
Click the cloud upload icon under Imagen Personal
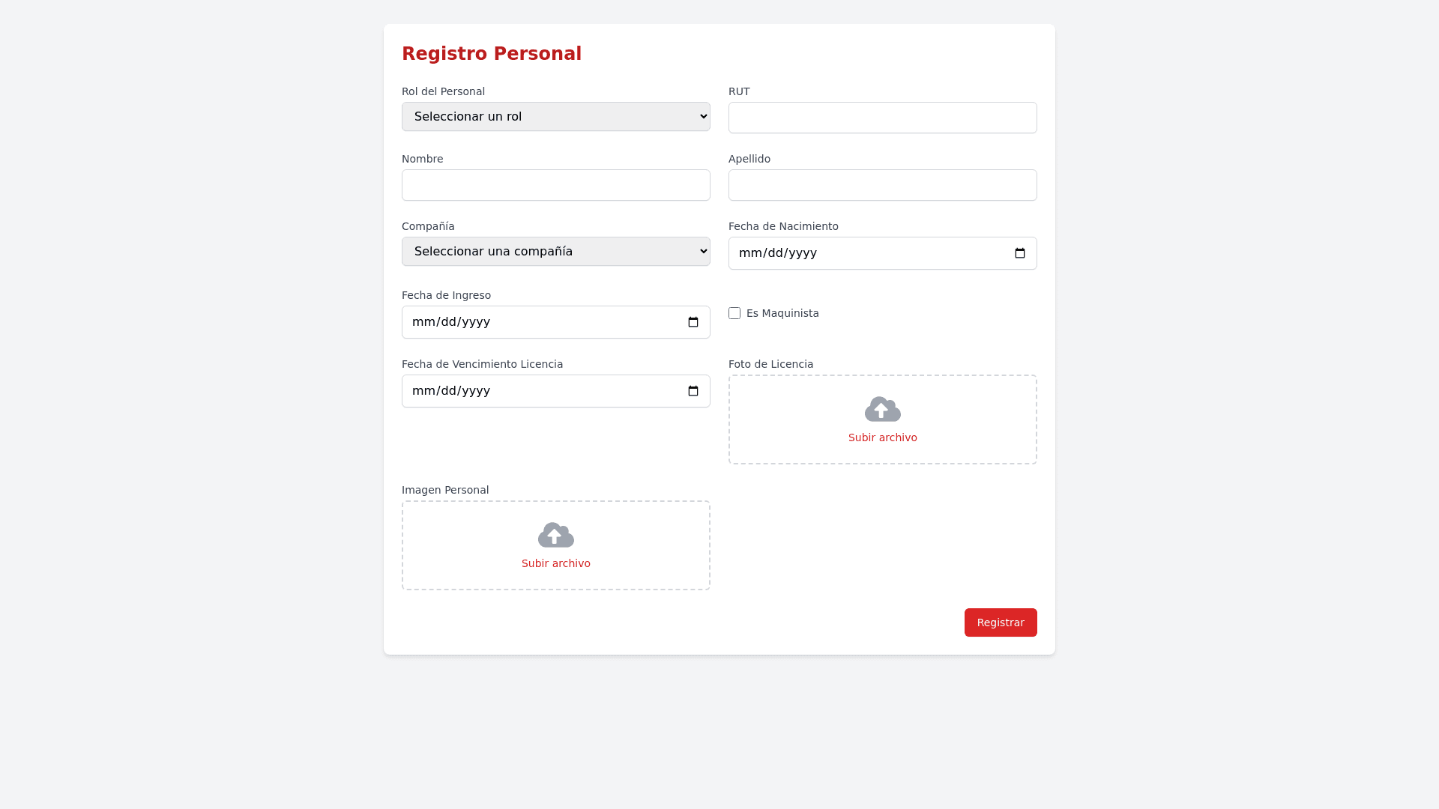(555, 535)
